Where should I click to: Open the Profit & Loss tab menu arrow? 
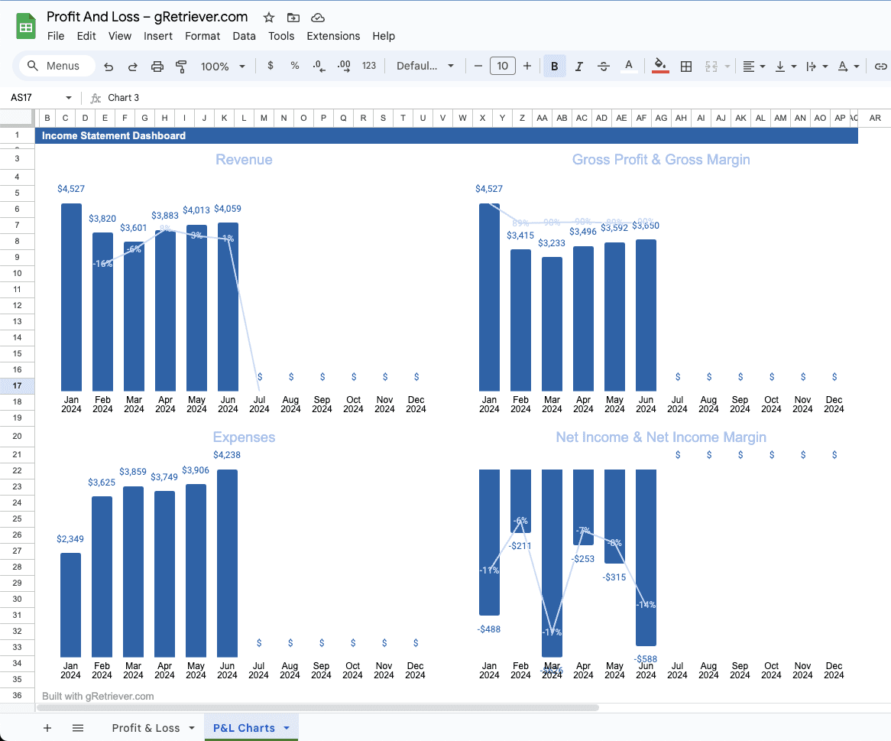192,728
